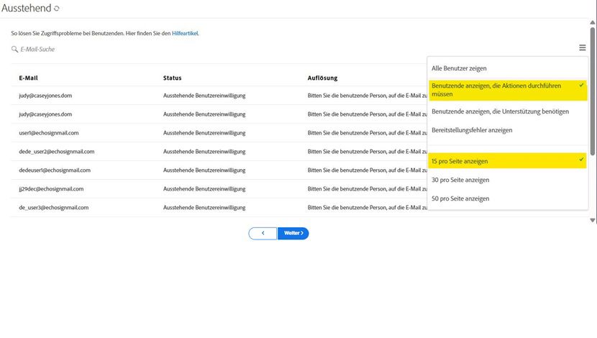Click the scrollbar down arrow

tap(593, 220)
